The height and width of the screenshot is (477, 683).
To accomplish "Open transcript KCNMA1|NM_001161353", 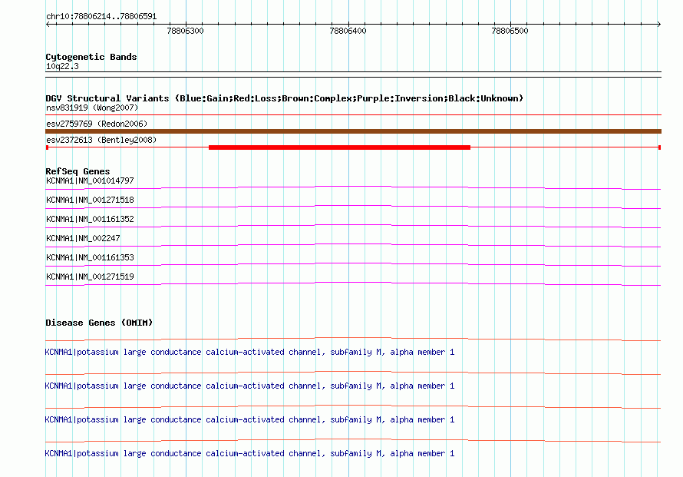I will [90, 257].
